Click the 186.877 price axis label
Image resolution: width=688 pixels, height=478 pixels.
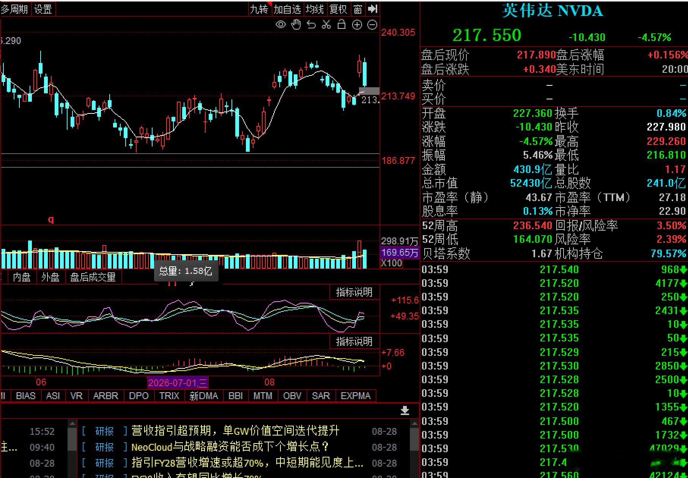click(398, 160)
